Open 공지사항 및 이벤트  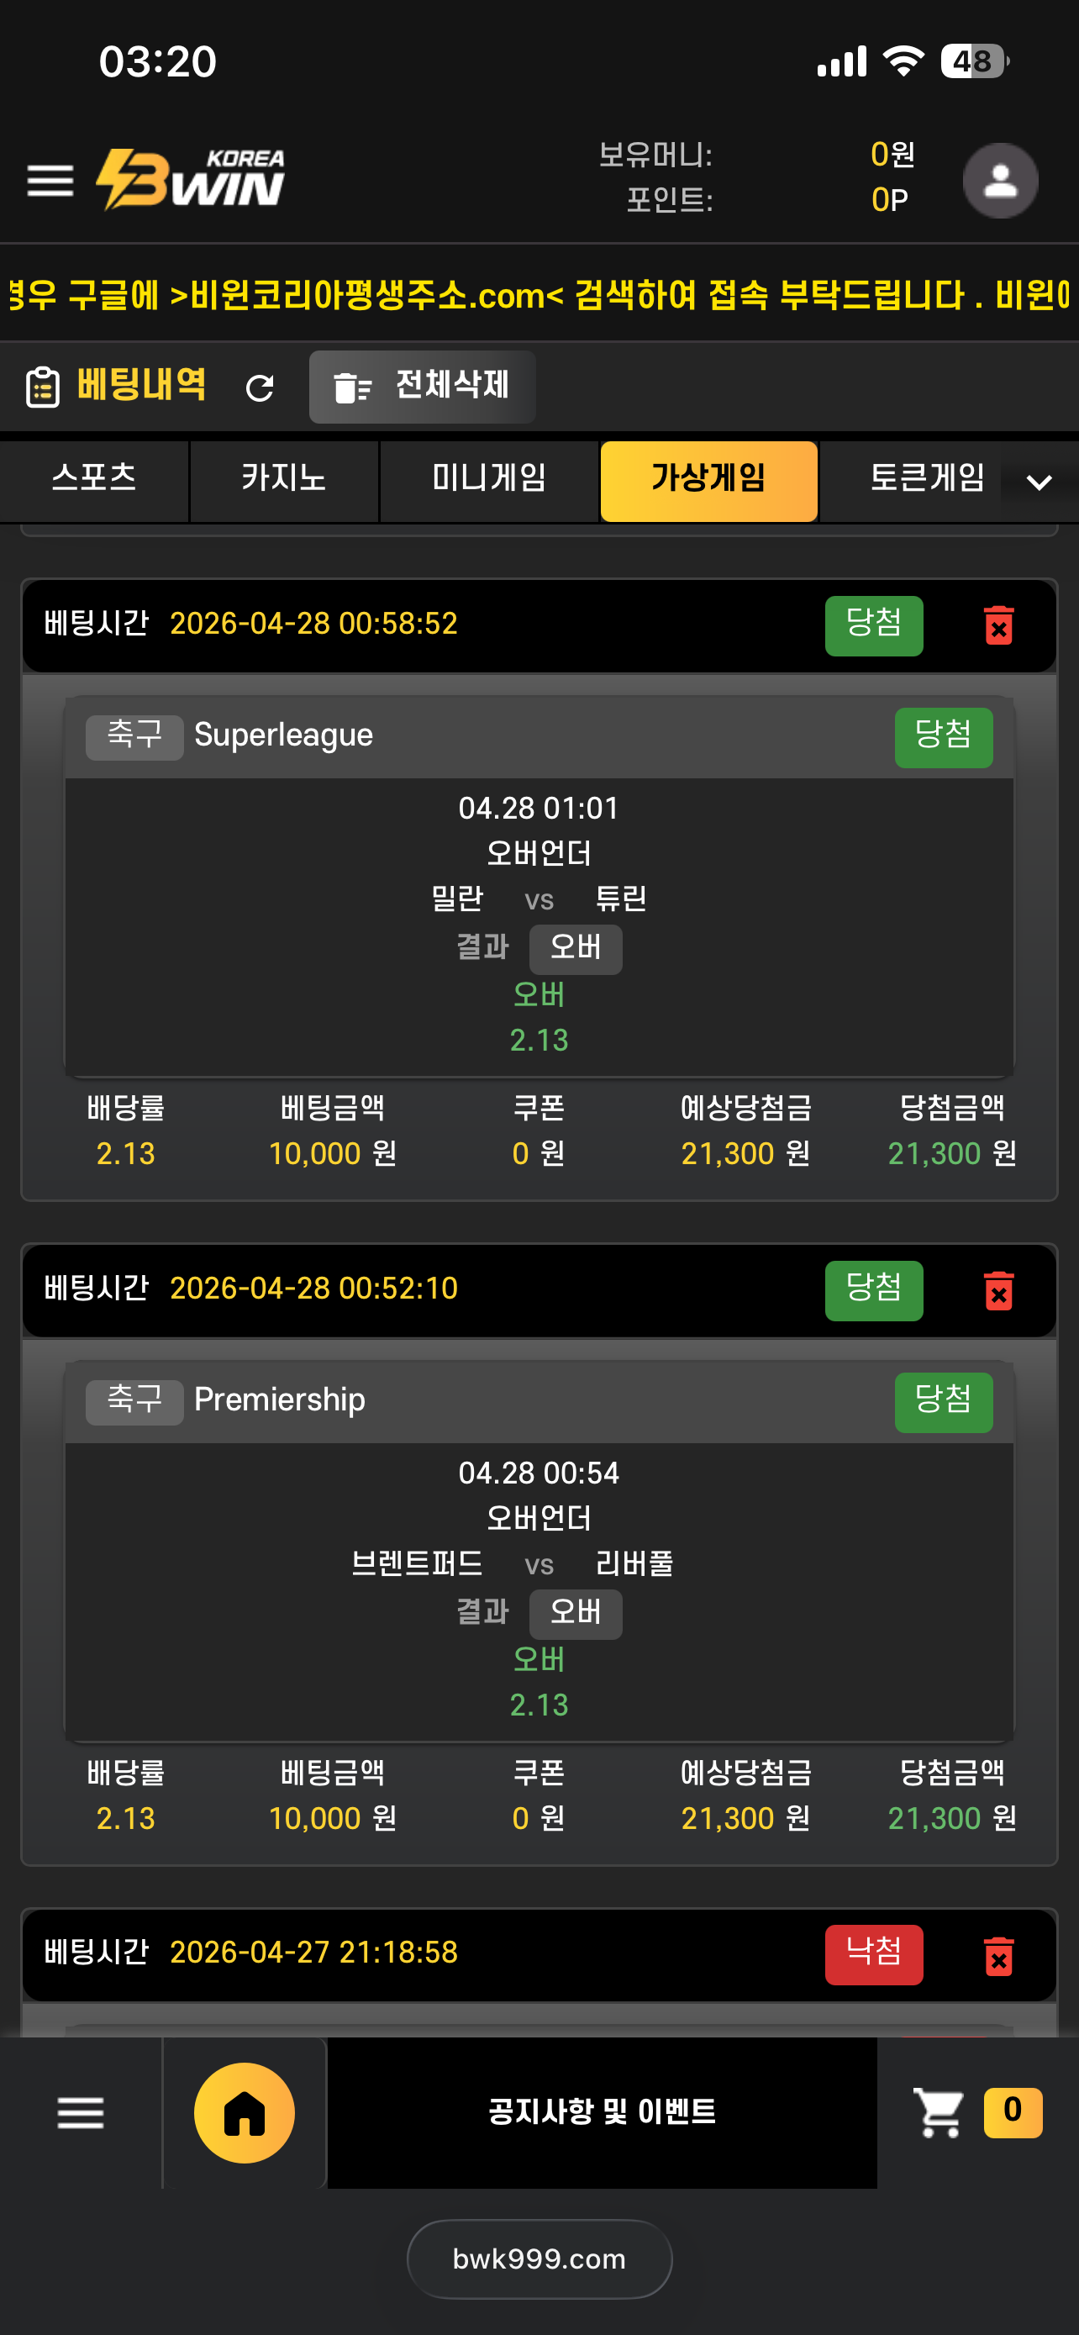point(602,2112)
